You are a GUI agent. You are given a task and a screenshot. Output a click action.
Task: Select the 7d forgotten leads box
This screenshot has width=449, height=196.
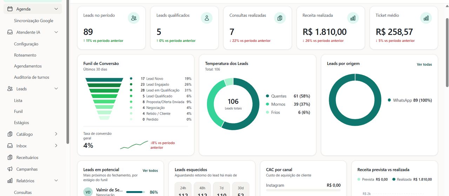[x=221, y=189]
